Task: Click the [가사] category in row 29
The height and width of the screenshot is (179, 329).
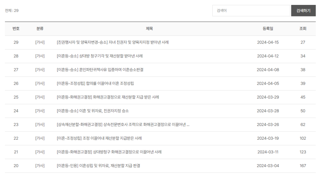Action: click(x=40, y=42)
